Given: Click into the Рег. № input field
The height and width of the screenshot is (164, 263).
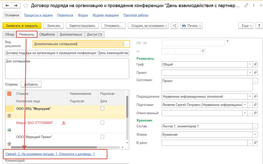Looking at the screenshot, I should [193, 43].
